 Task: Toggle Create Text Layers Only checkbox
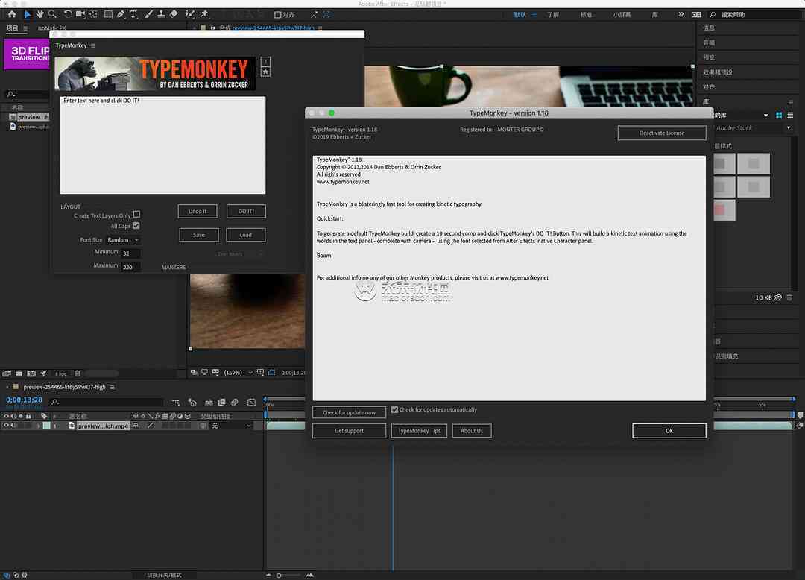click(x=136, y=215)
